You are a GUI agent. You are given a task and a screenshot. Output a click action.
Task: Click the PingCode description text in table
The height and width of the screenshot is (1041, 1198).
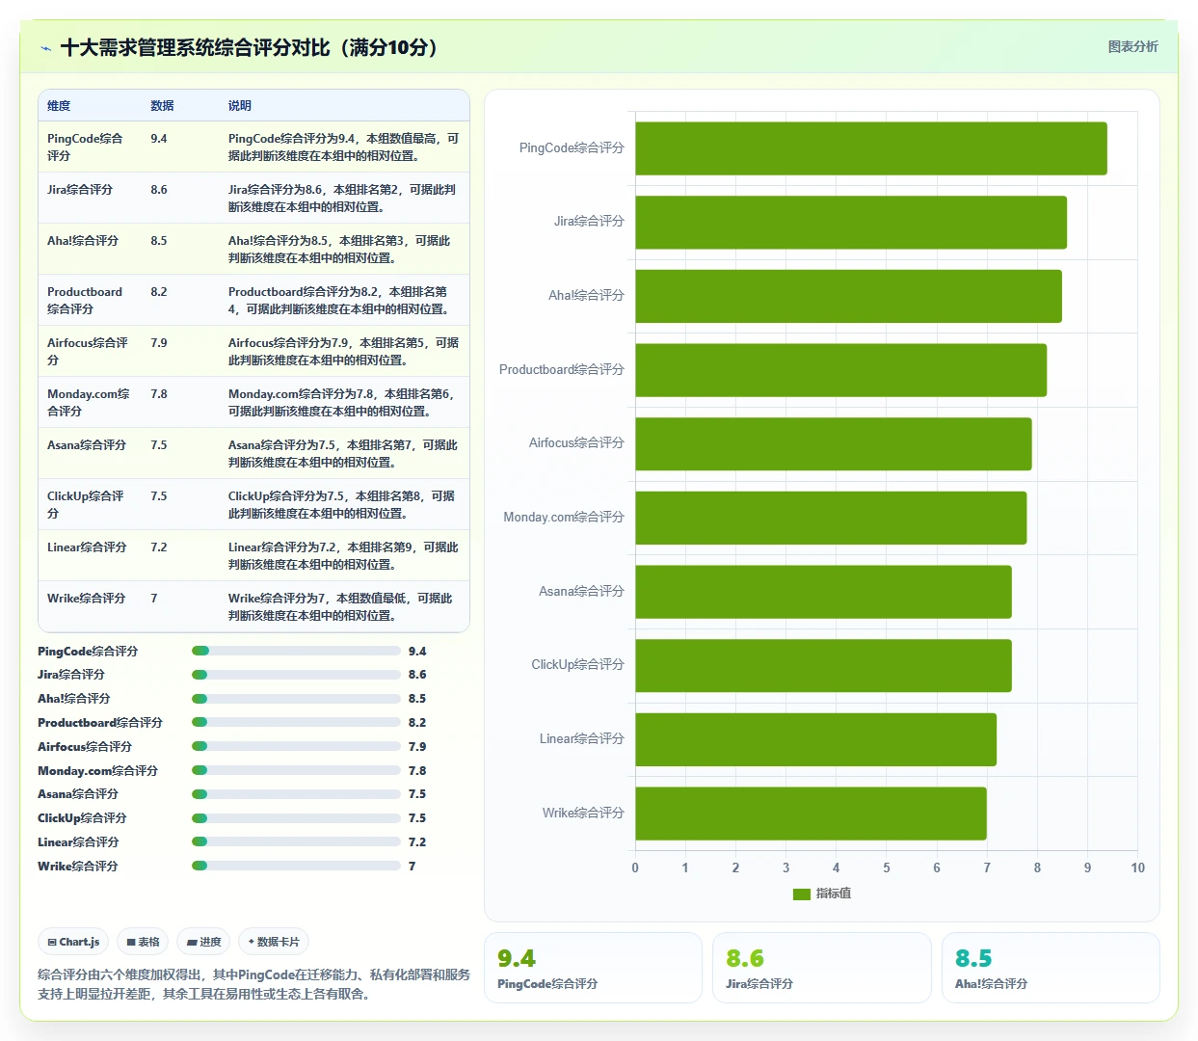click(343, 147)
